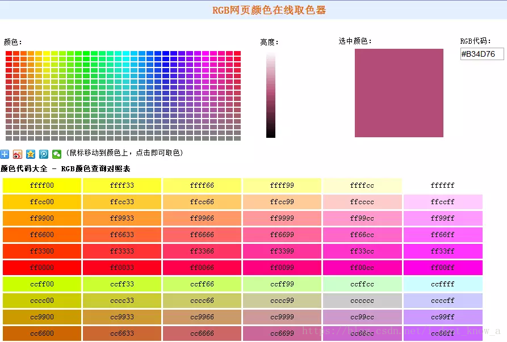Select the ff3333 swatch
Viewport: 507px width, 342px height.
[122, 251]
